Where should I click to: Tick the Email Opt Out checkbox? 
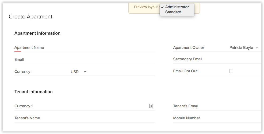tap(231, 71)
